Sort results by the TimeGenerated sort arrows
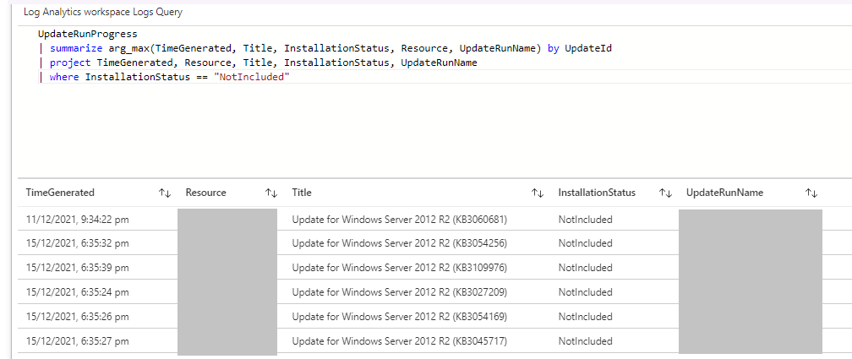This screenshot has height=359, width=852. (x=165, y=193)
